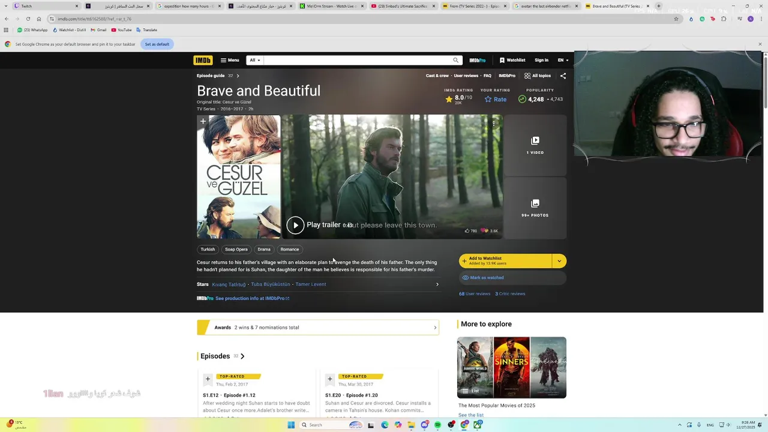Open S1.E20 Episode #1.20
This screenshot has width=768, height=432.
(352, 395)
